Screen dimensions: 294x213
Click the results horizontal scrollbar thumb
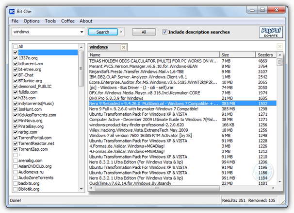157,188
